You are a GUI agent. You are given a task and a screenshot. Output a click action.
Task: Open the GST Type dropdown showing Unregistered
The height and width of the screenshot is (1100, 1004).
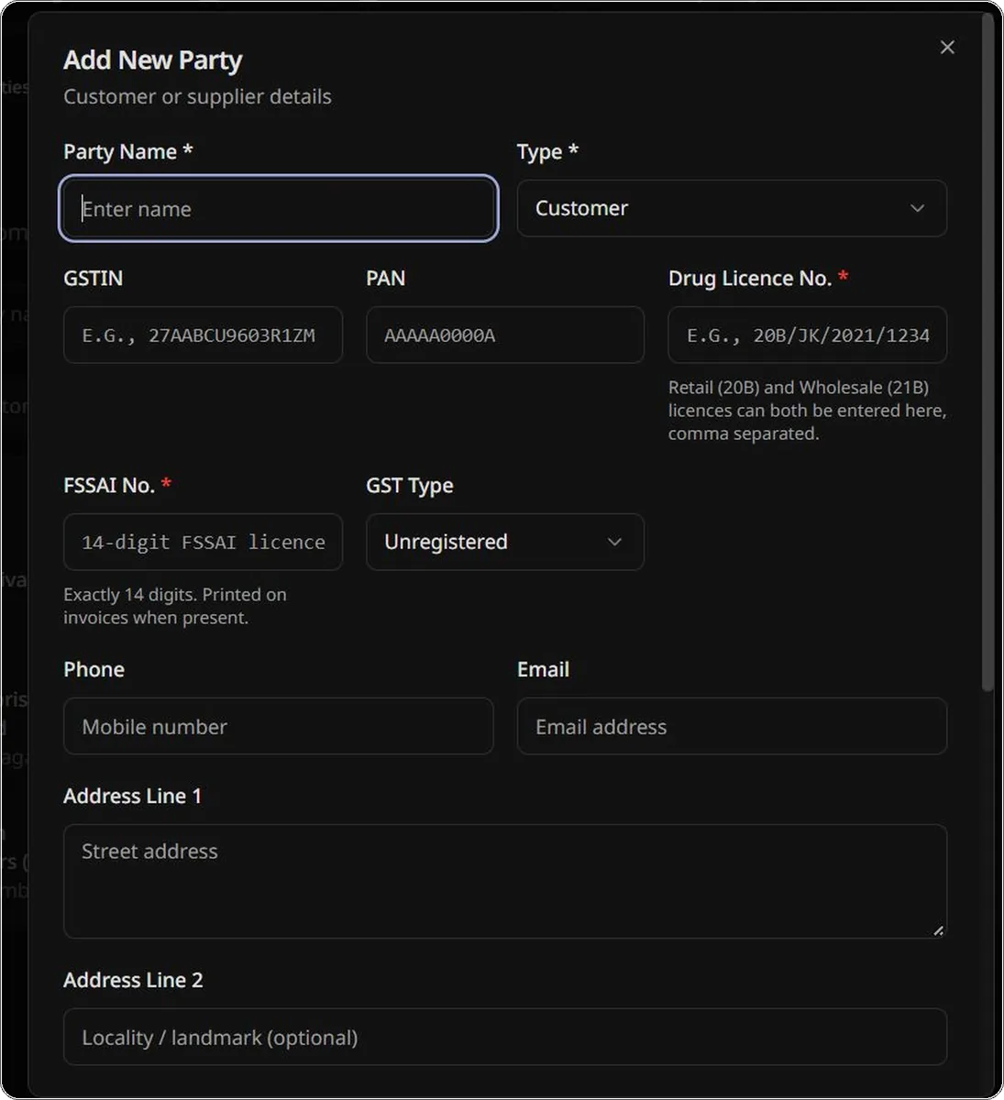click(x=505, y=543)
